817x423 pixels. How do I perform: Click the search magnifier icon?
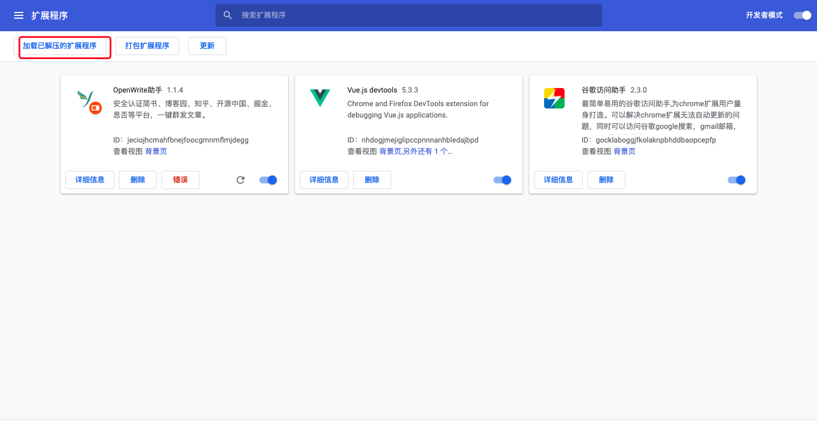(x=228, y=15)
